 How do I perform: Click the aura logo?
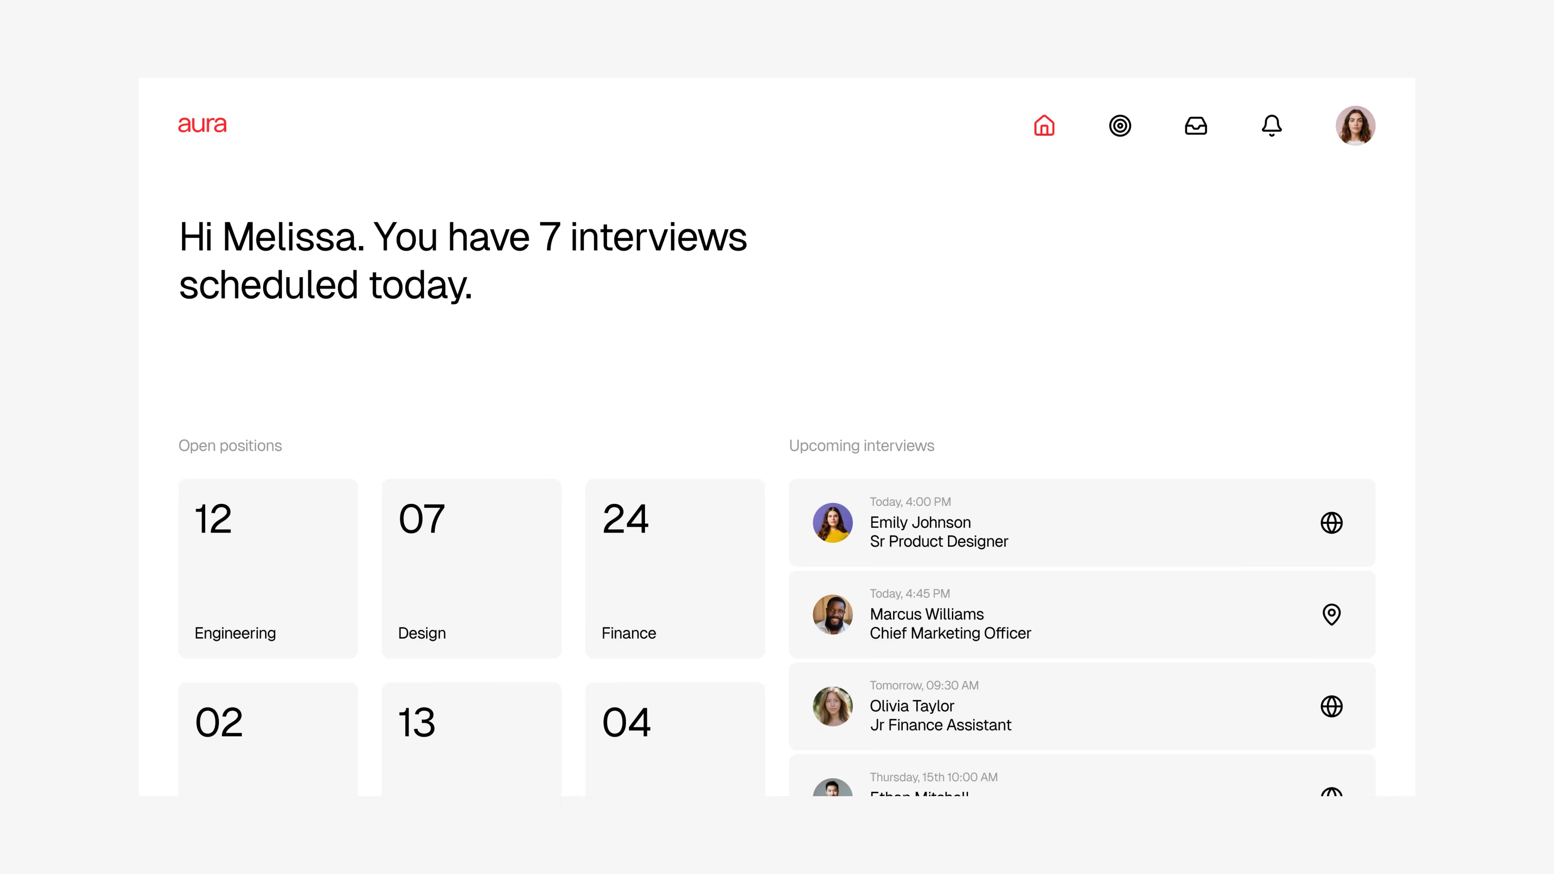(x=202, y=124)
